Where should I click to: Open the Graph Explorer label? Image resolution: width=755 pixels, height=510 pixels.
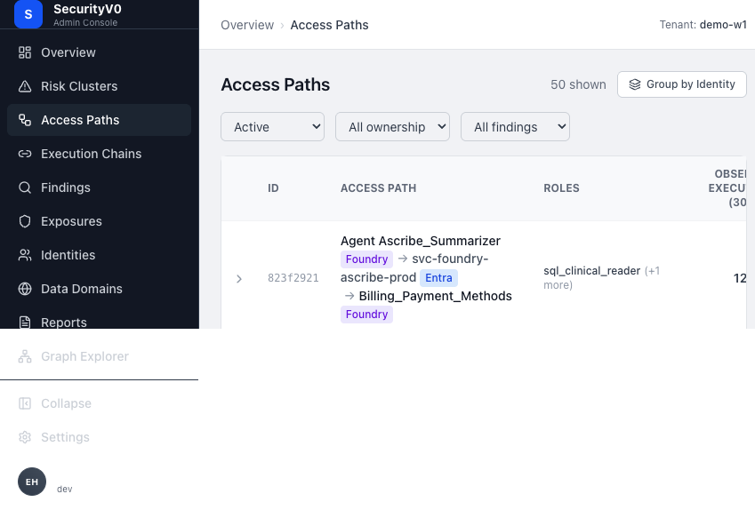[x=84, y=356]
